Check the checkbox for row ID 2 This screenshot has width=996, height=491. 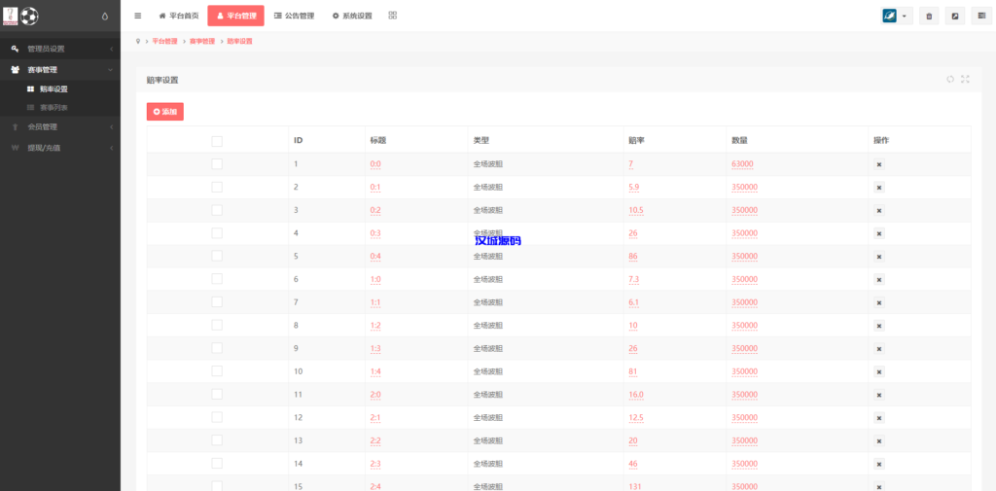(x=217, y=187)
